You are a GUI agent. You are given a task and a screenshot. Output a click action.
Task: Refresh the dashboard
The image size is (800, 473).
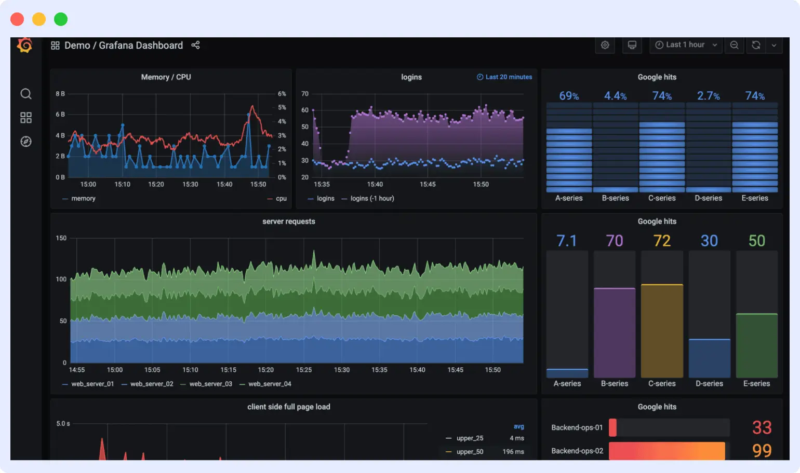(x=756, y=45)
